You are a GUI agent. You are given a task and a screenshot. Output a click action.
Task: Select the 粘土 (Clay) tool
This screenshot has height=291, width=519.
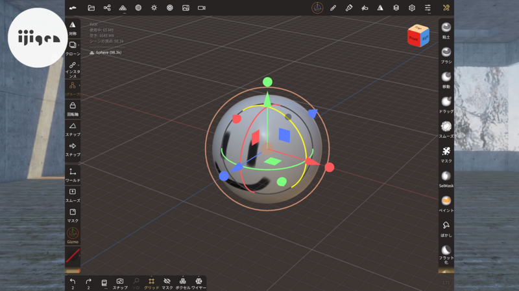pyautogui.click(x=446, y=30)
